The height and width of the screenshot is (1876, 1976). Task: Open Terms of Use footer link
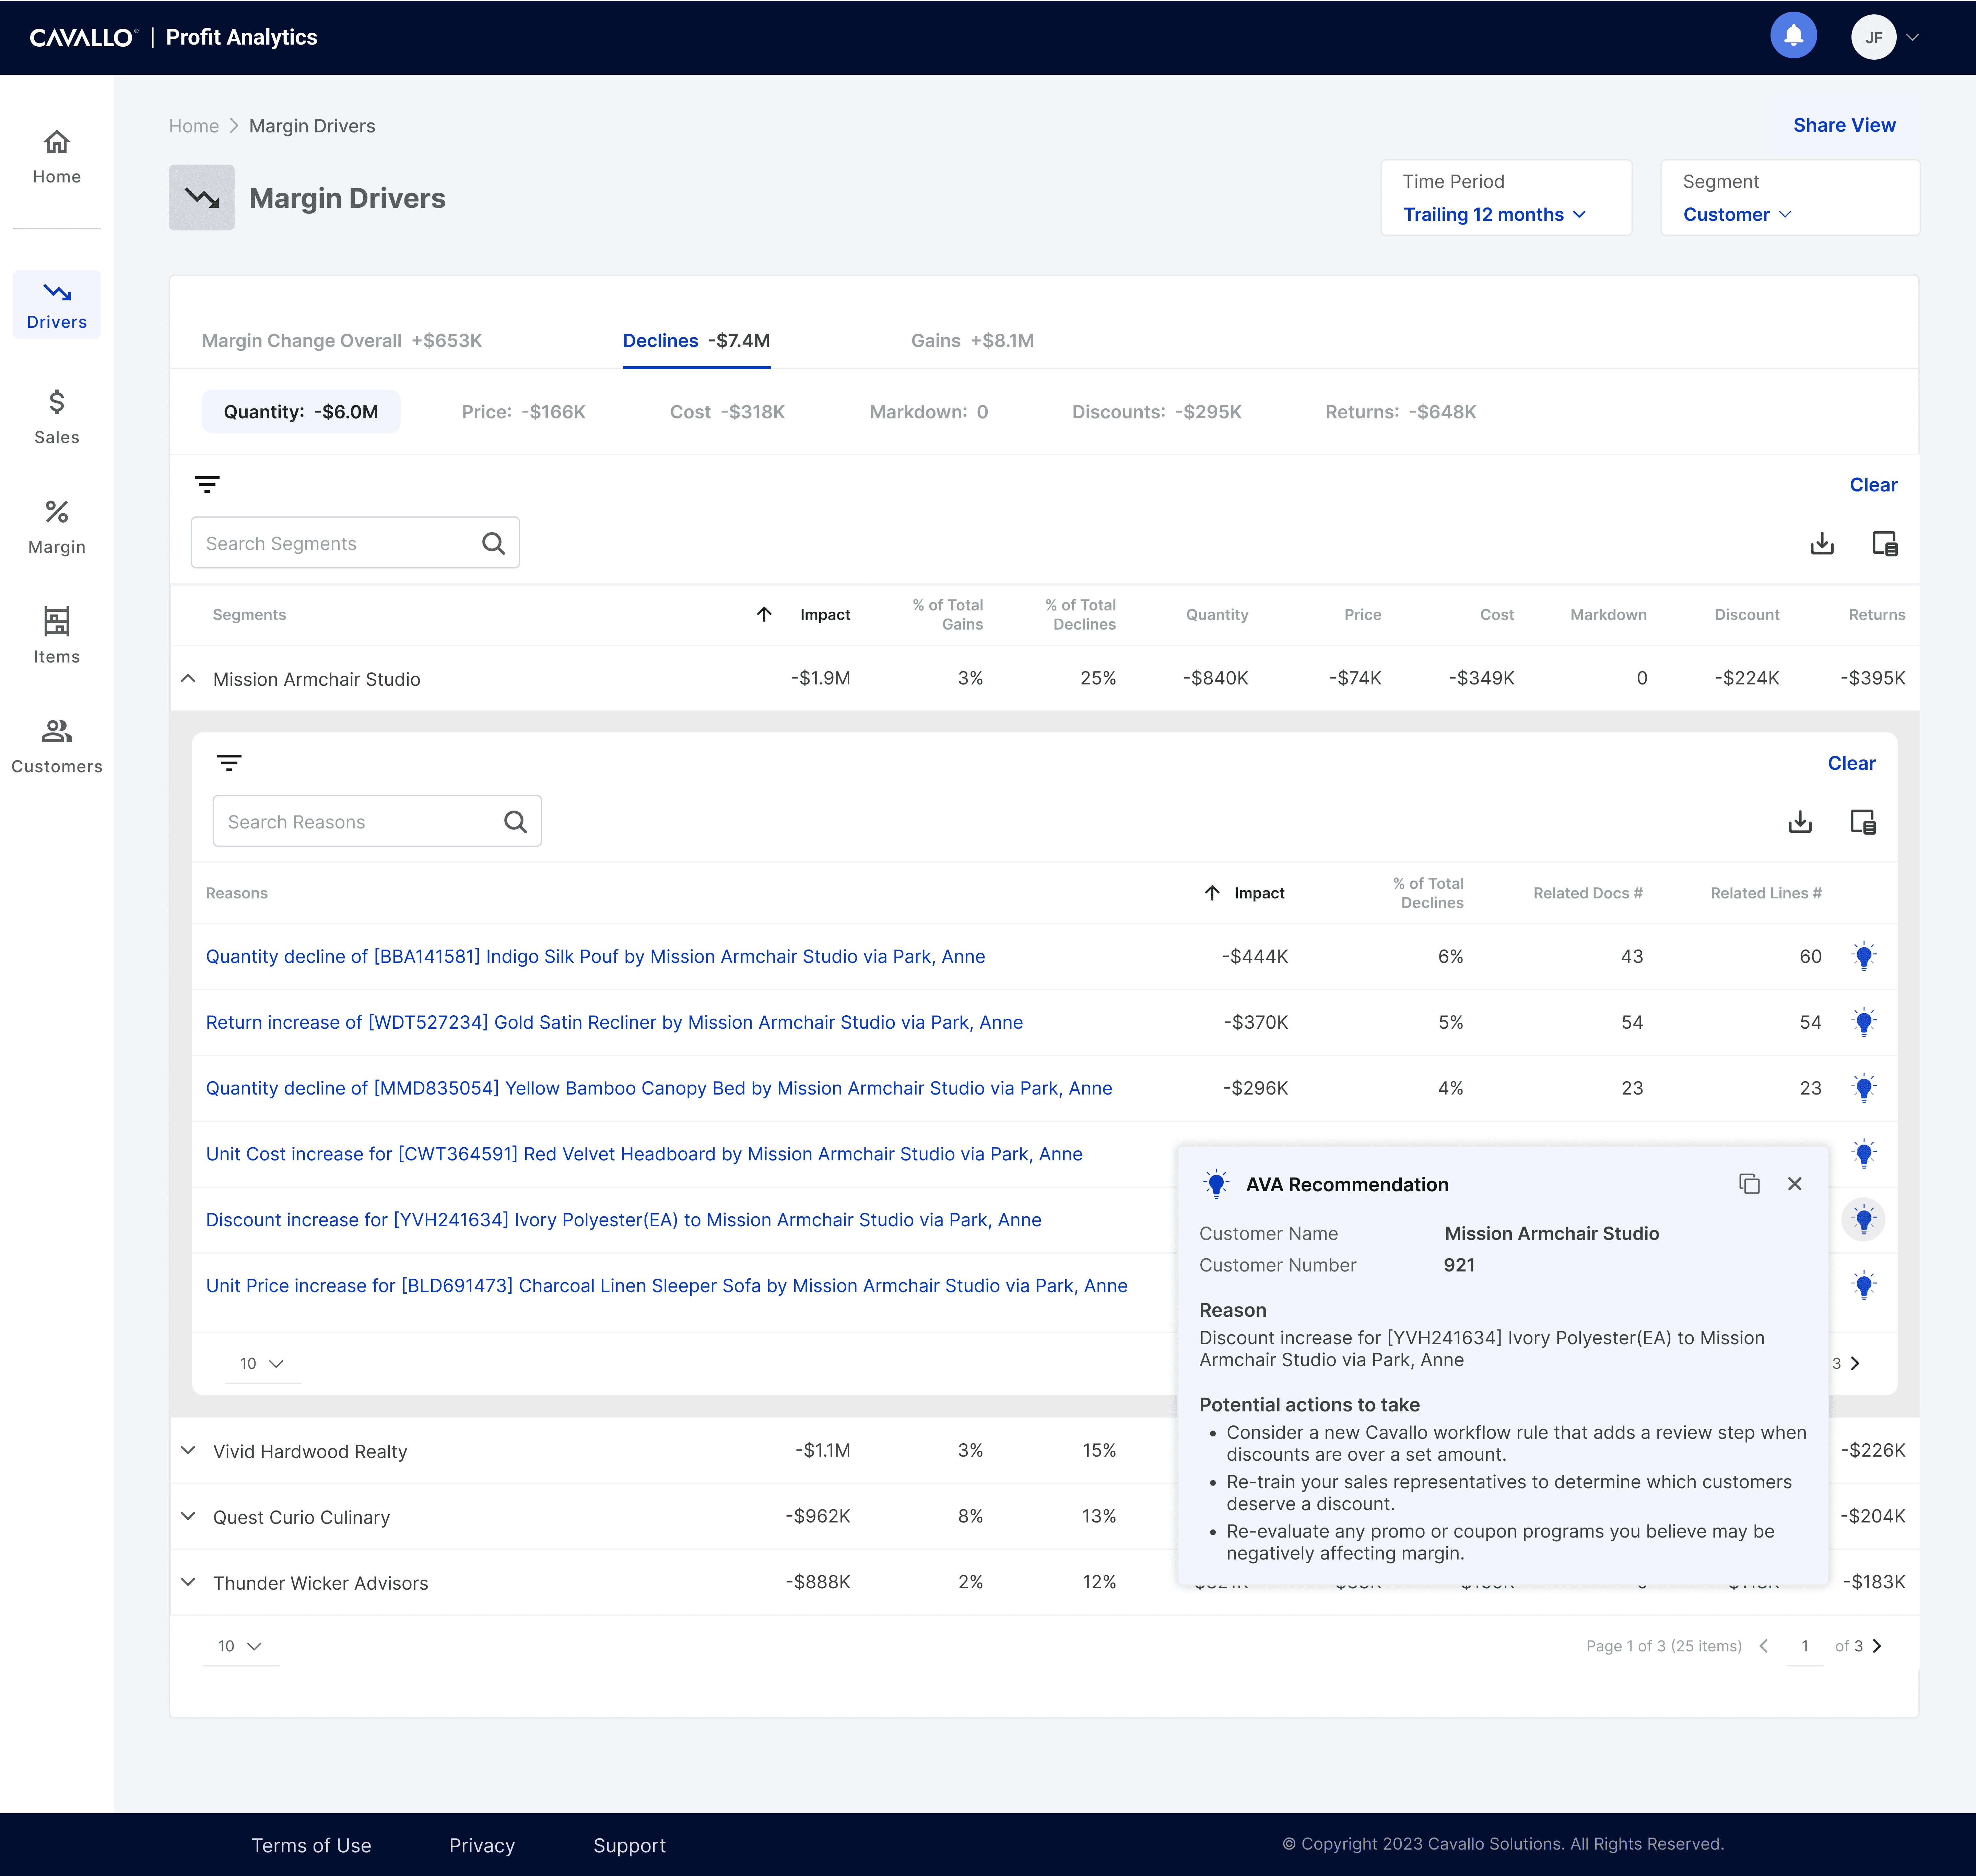[x=311, y=1846]
